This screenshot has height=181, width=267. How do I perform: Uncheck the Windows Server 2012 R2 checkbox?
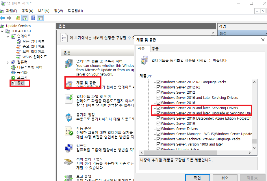(159, 87)
